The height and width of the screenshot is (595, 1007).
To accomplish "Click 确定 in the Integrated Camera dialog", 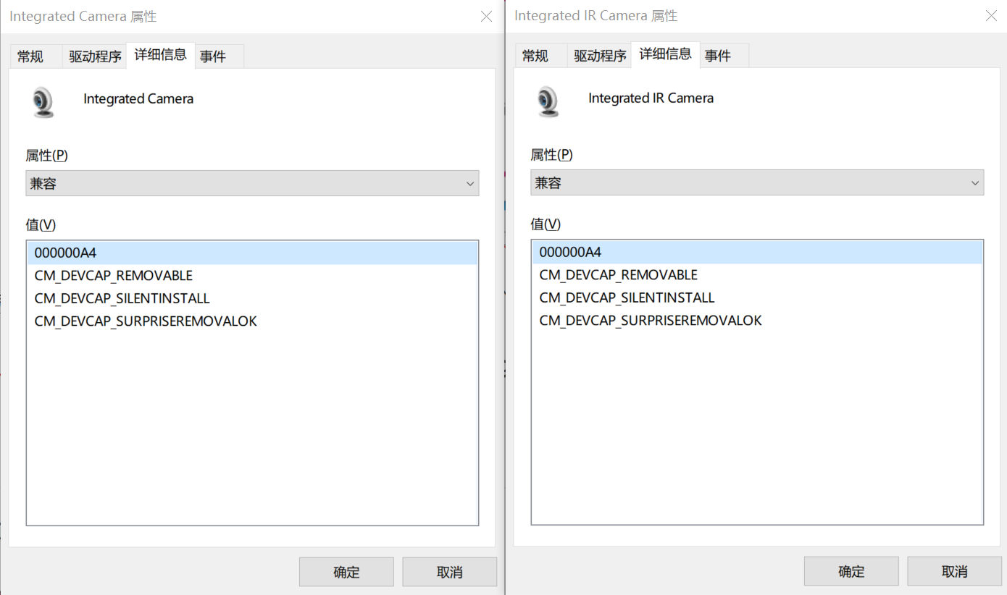I will coord(346,571).
